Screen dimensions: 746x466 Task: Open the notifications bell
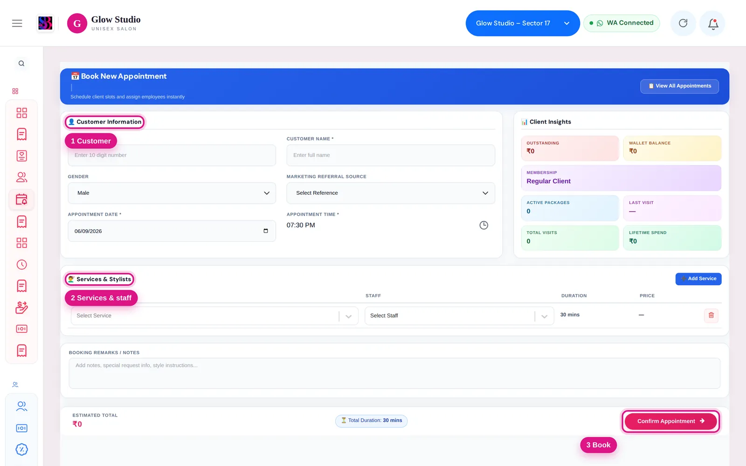(712, 23)
